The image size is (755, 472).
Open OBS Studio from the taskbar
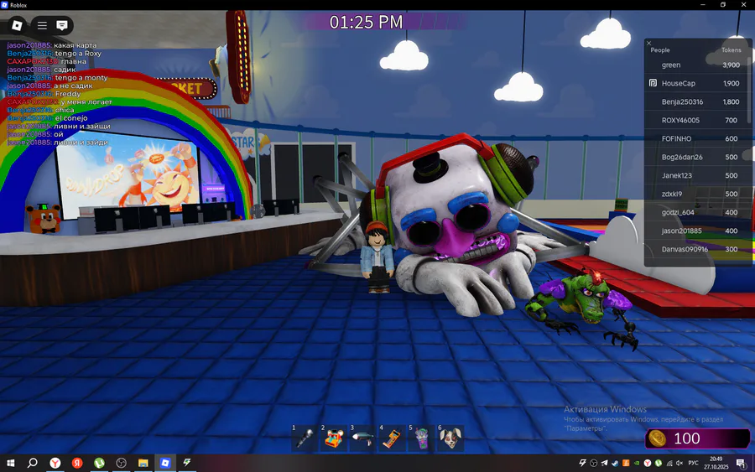pyautogui.click(x=122, y=463)
